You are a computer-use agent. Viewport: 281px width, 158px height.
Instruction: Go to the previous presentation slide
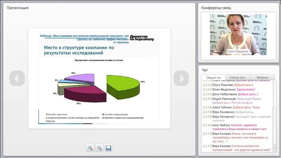coord(17,78)
